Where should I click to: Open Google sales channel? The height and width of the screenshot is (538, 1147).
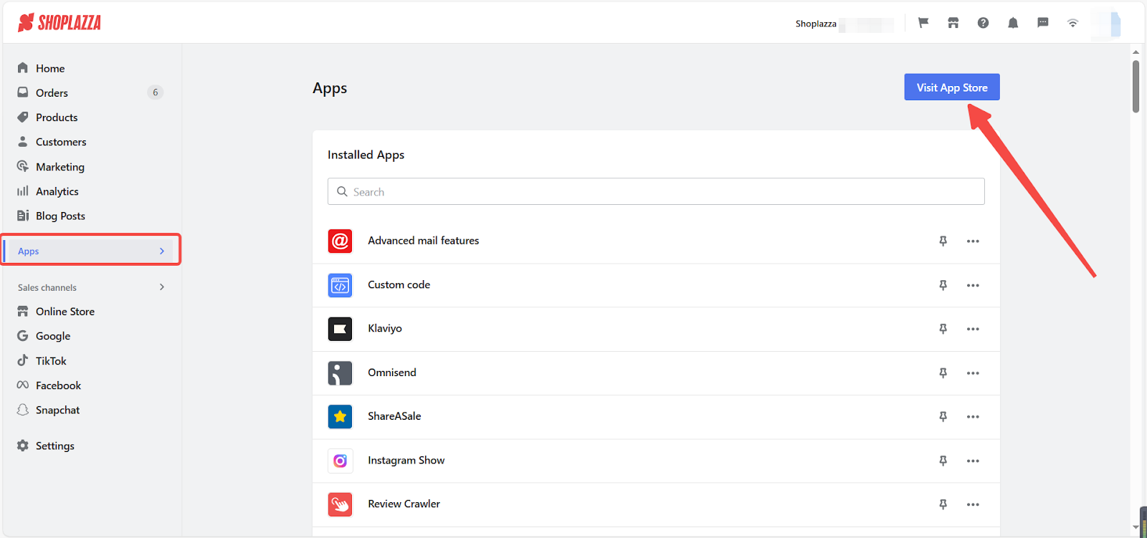point(53,336)
